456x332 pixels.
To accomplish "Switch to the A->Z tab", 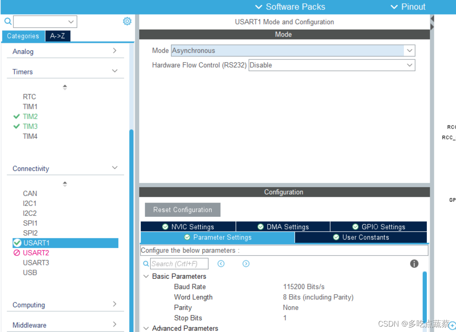I will [58, 36].
